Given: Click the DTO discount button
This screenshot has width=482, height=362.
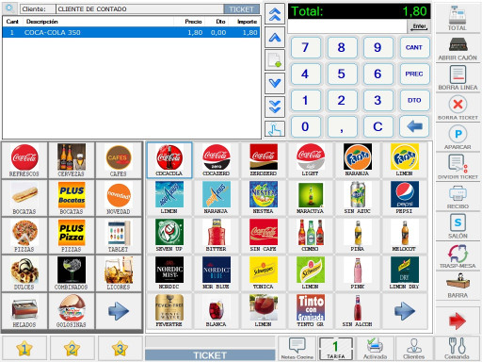Looking at the screenshot, I should click(x=414, y=100).
